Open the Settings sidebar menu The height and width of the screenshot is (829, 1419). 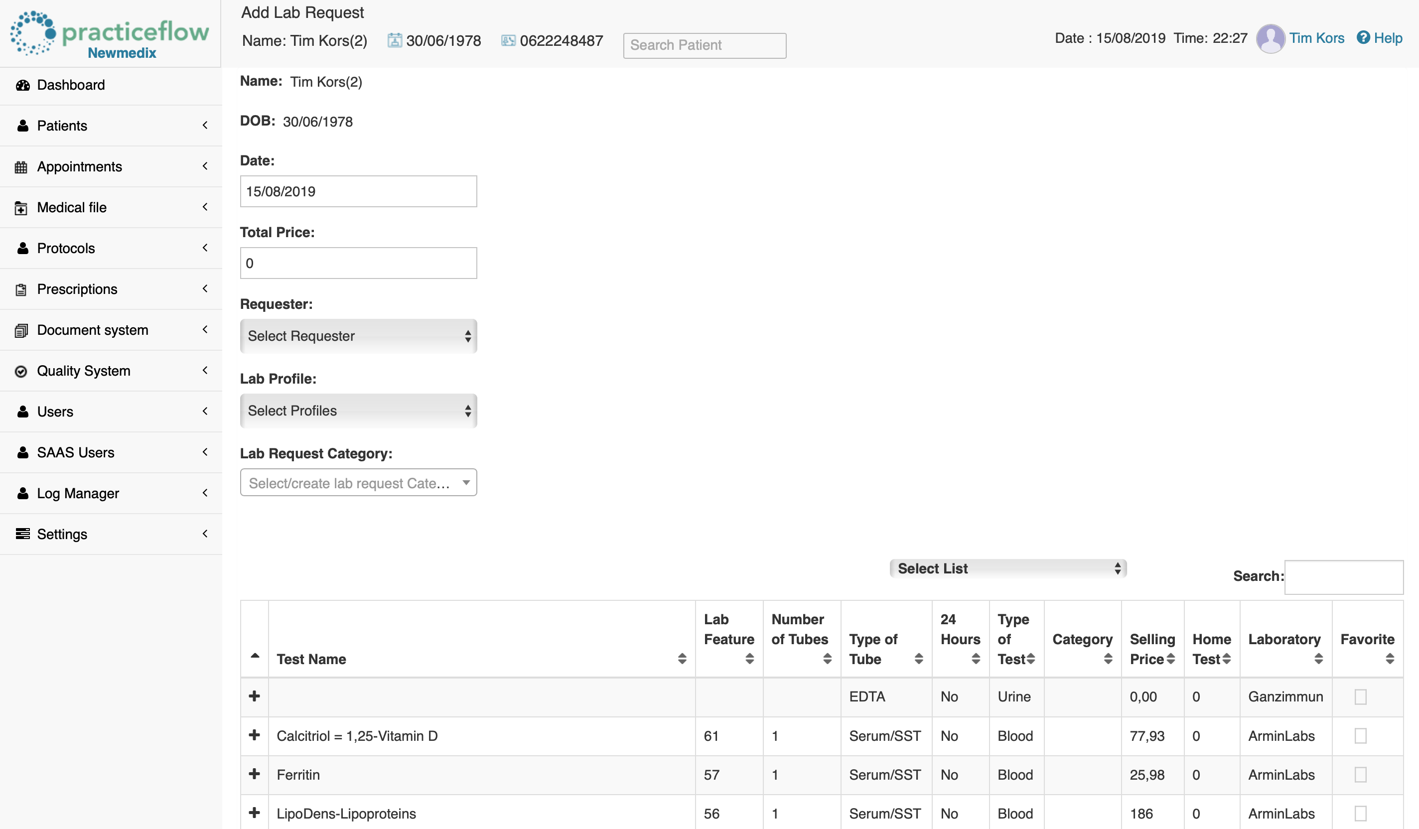coord(111,534)
